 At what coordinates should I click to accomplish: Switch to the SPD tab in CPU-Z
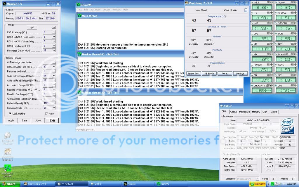pos(265,112)
